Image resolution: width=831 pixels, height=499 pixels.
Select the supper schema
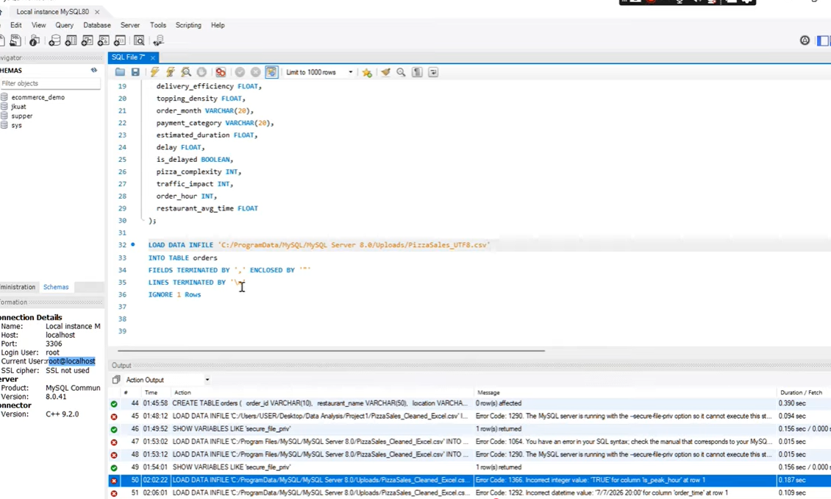[22, 116]
